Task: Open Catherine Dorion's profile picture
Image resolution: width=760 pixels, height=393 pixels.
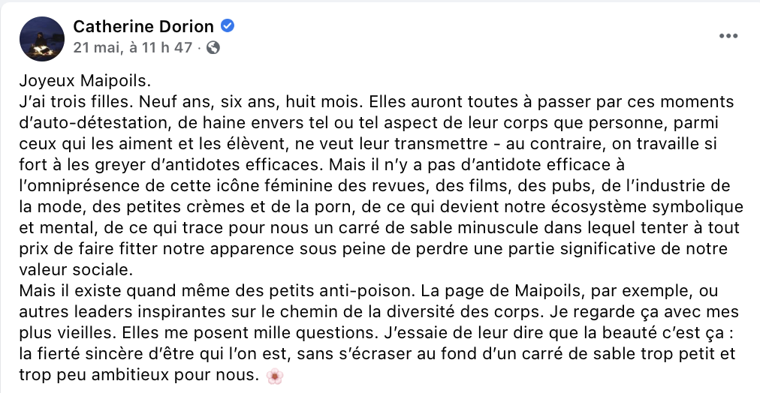Action: click(42, 39)
